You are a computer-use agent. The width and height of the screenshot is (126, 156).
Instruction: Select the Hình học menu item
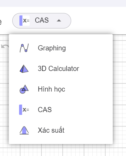61,89
